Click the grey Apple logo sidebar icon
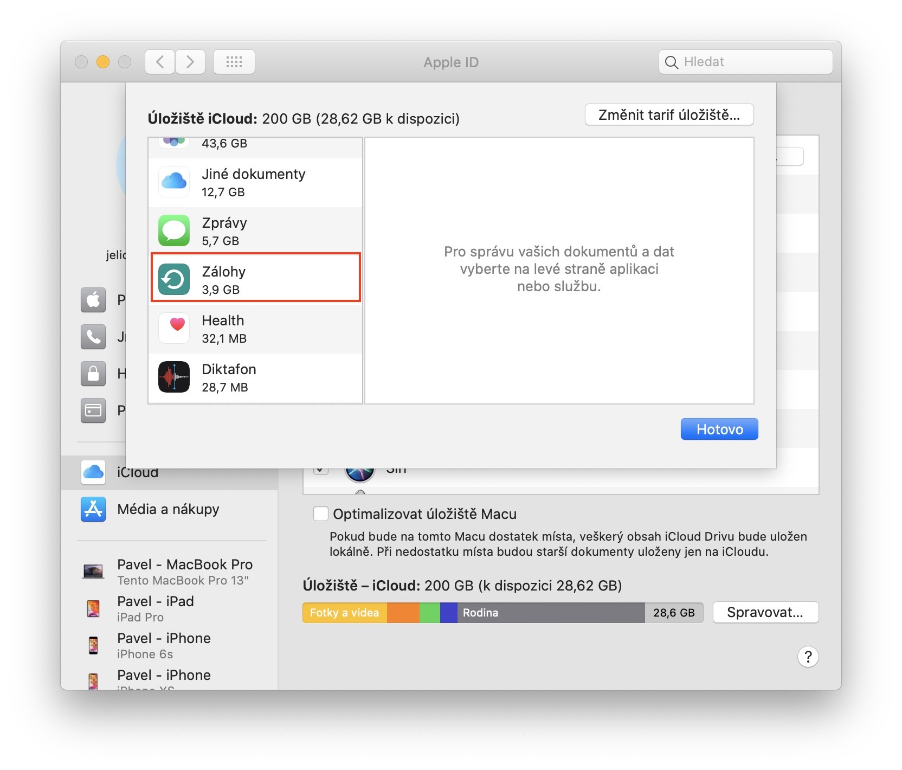Image resolution: width=902 pixels, height=770 pixels. click(x=93, y=300)
